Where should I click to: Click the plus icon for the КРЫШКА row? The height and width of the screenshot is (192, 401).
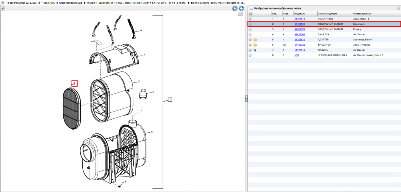(x=250, y=50)
